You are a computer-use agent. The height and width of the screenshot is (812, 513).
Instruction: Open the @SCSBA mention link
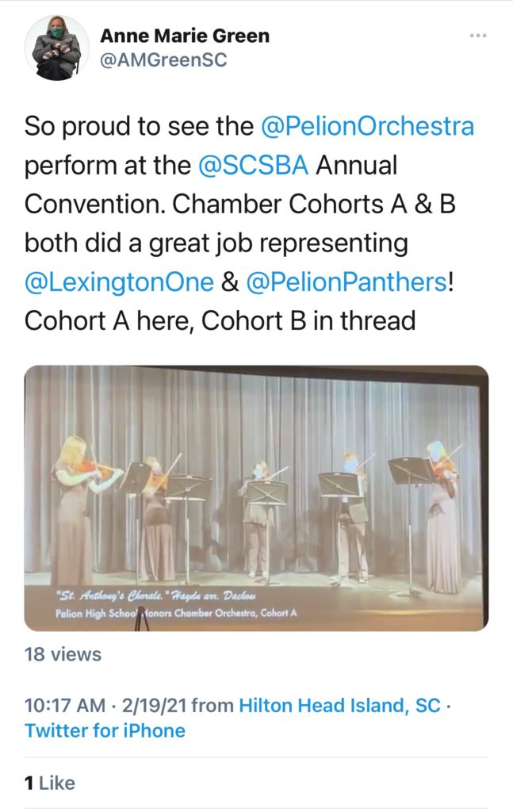pos(255,166)
